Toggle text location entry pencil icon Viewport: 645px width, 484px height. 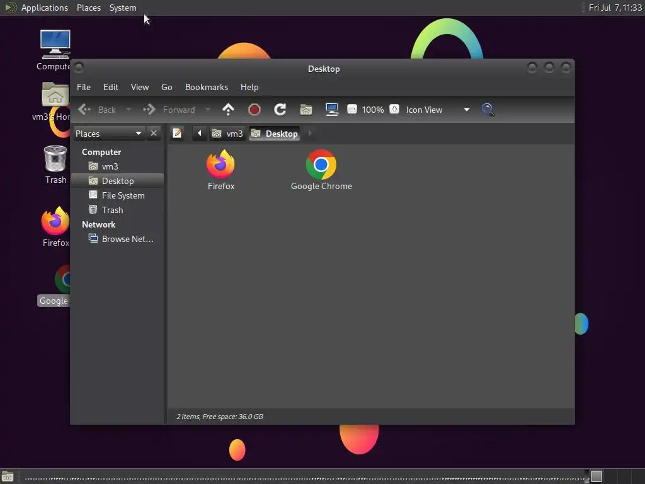coord(177,134)
